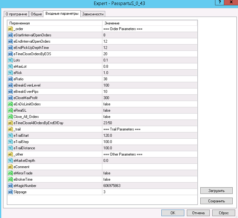Select the eComment variable name
This screenshot has width=238, height=218.
tap(21, 167)
